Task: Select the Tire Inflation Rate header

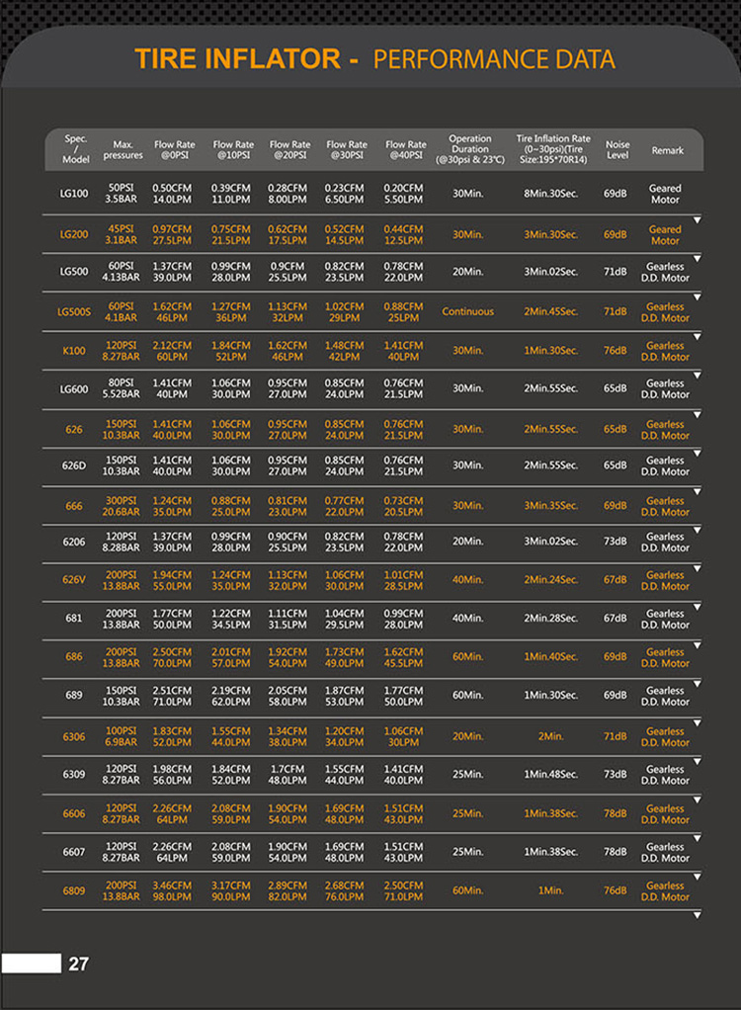Action: point(553,149)
